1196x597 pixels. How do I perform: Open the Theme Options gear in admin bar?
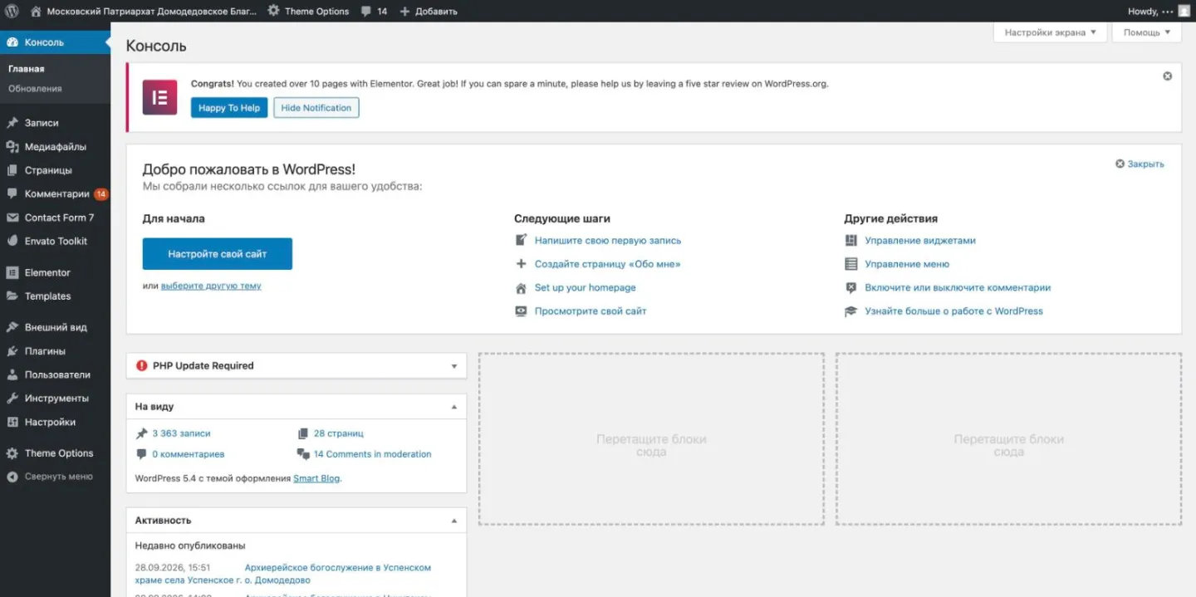(x=273, y=12)
